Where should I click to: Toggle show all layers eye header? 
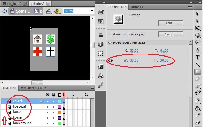tap(48, 95)
